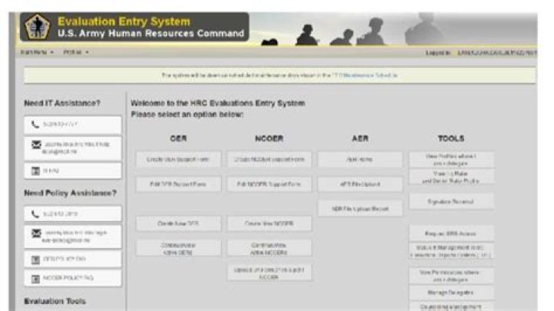554x311 pixels.
Task: Click Edit NCOER Support Form
Action: [x=269, y=184]
